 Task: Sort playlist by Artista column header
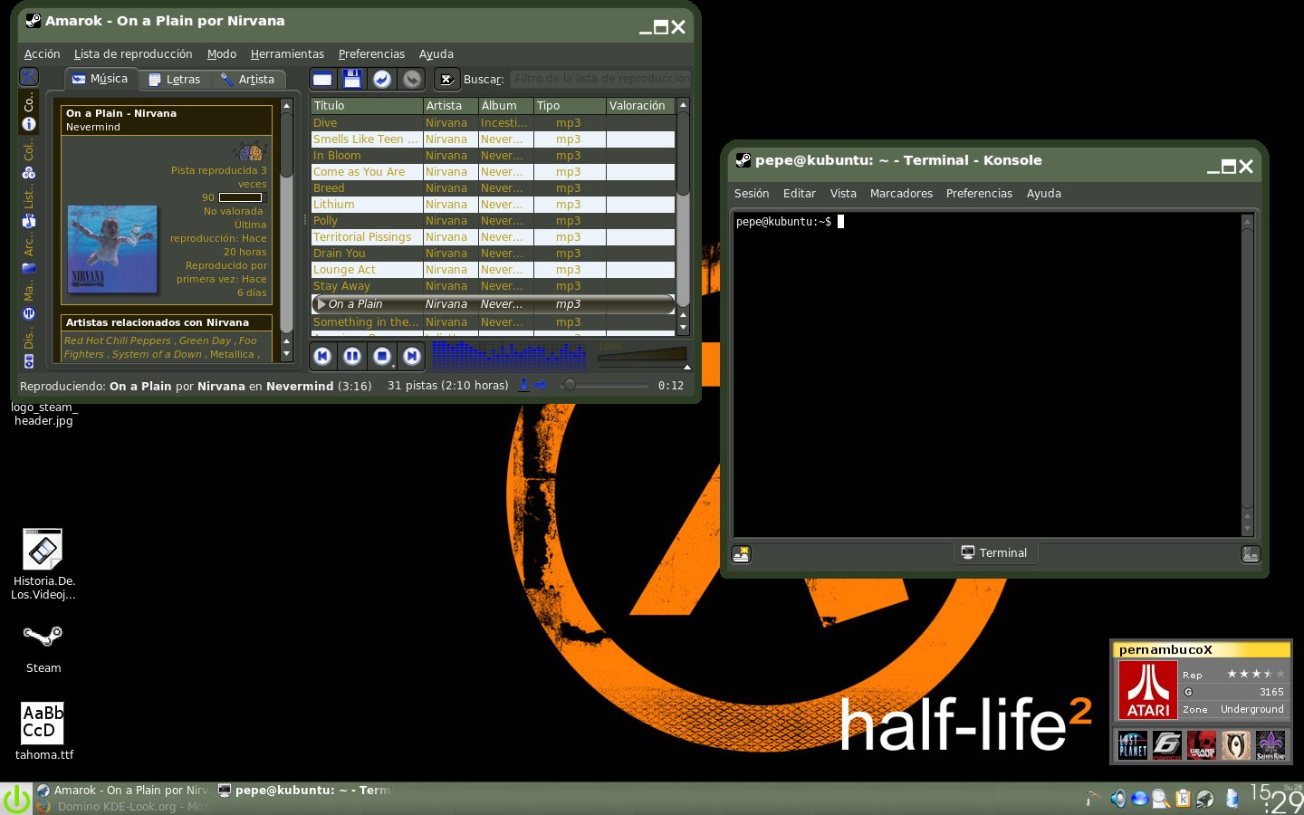pos(451,106)
